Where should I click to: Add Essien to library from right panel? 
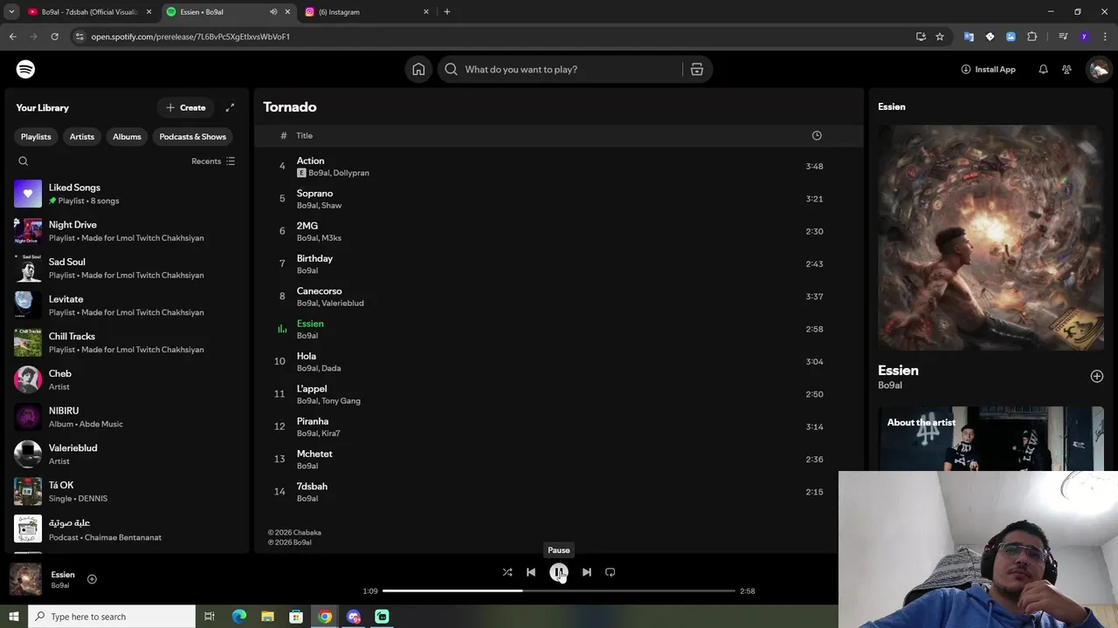1097,376
